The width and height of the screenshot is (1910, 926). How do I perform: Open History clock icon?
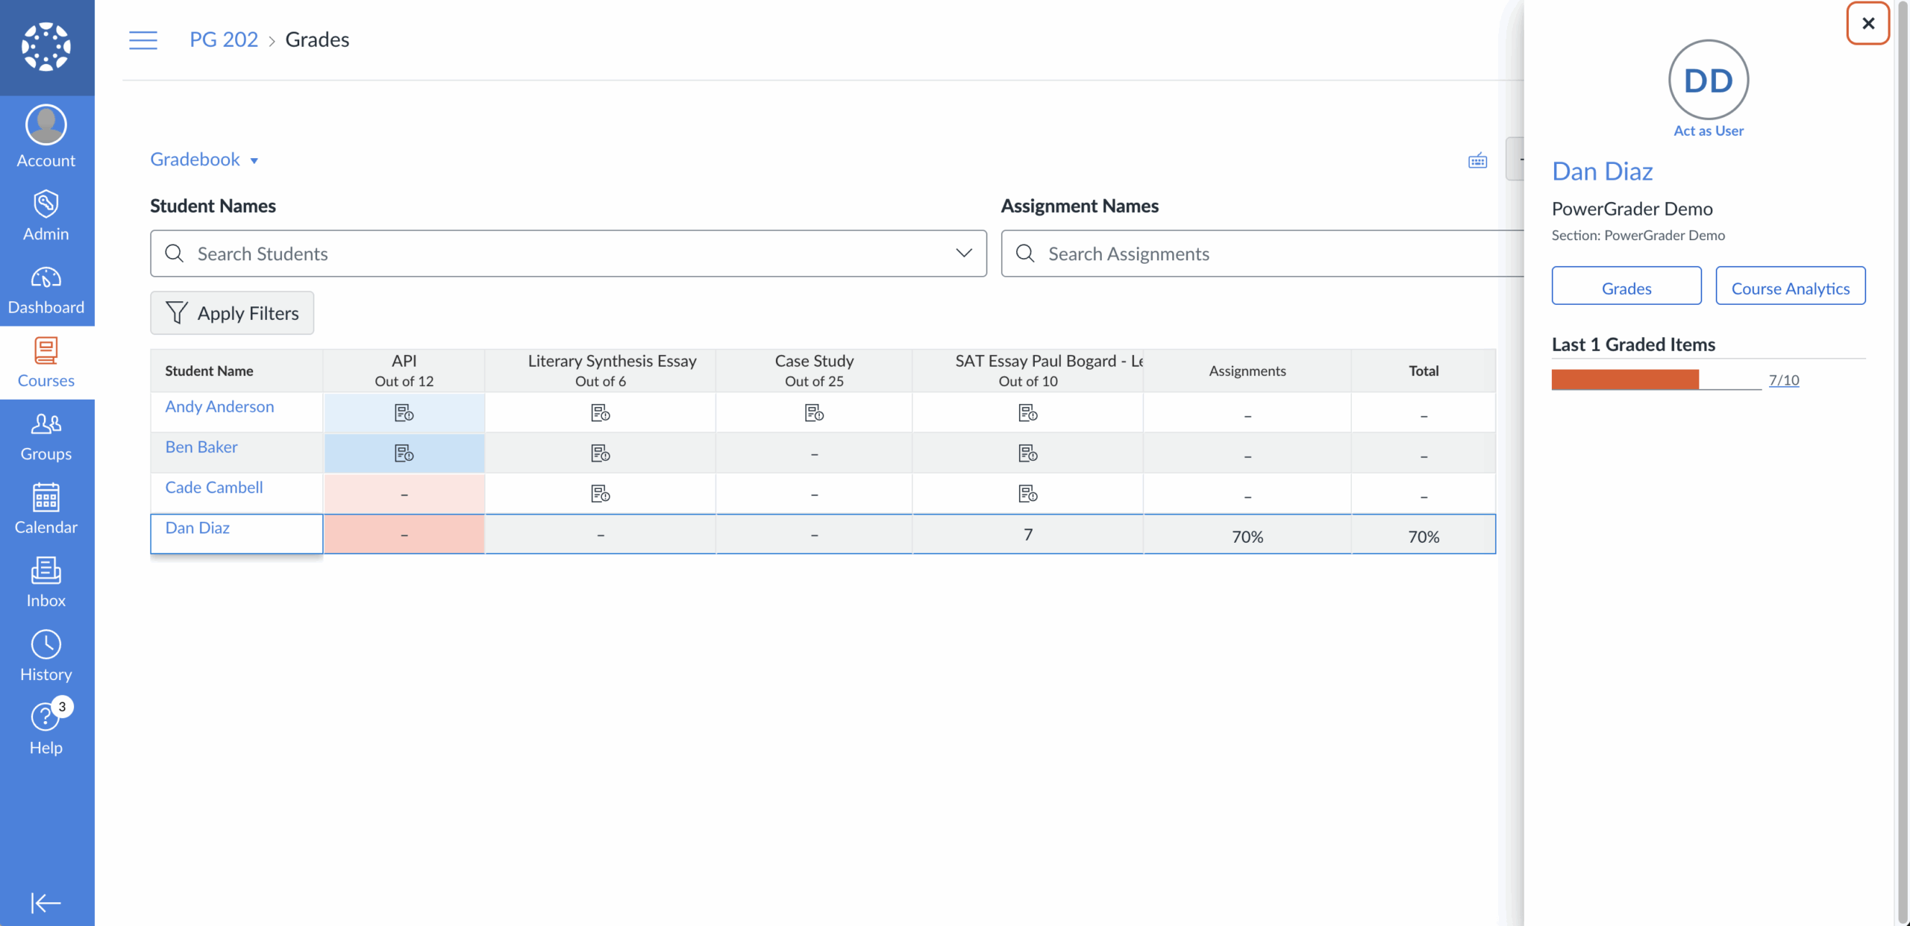(46, 655)
